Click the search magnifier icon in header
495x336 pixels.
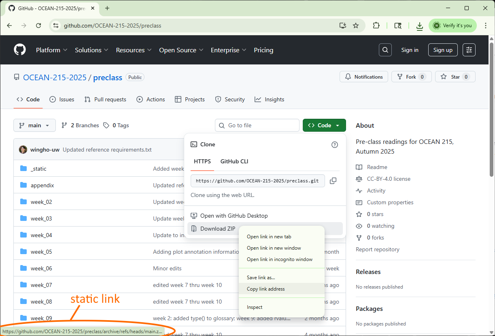(385, 49)
